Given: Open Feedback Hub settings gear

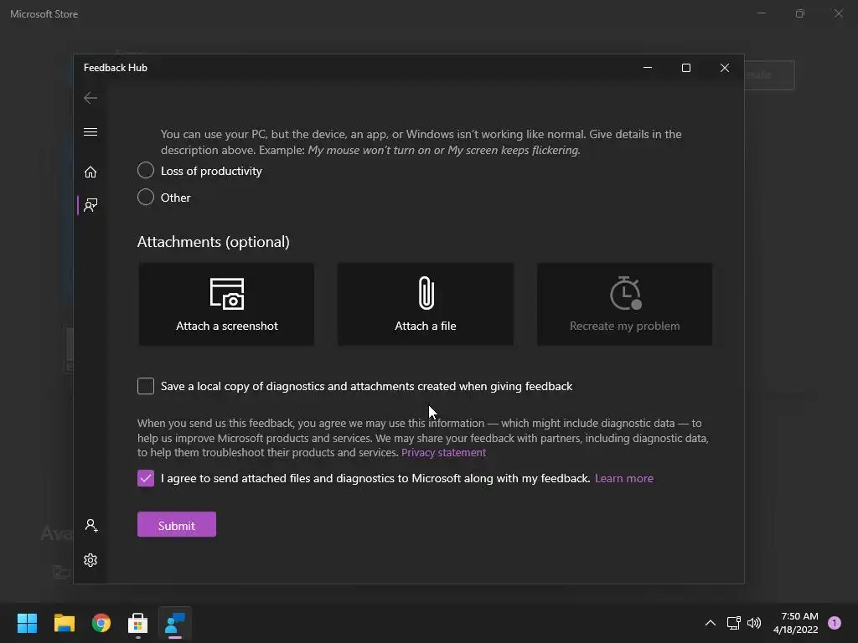Looking at the screenshot, I should pos(90,560).
